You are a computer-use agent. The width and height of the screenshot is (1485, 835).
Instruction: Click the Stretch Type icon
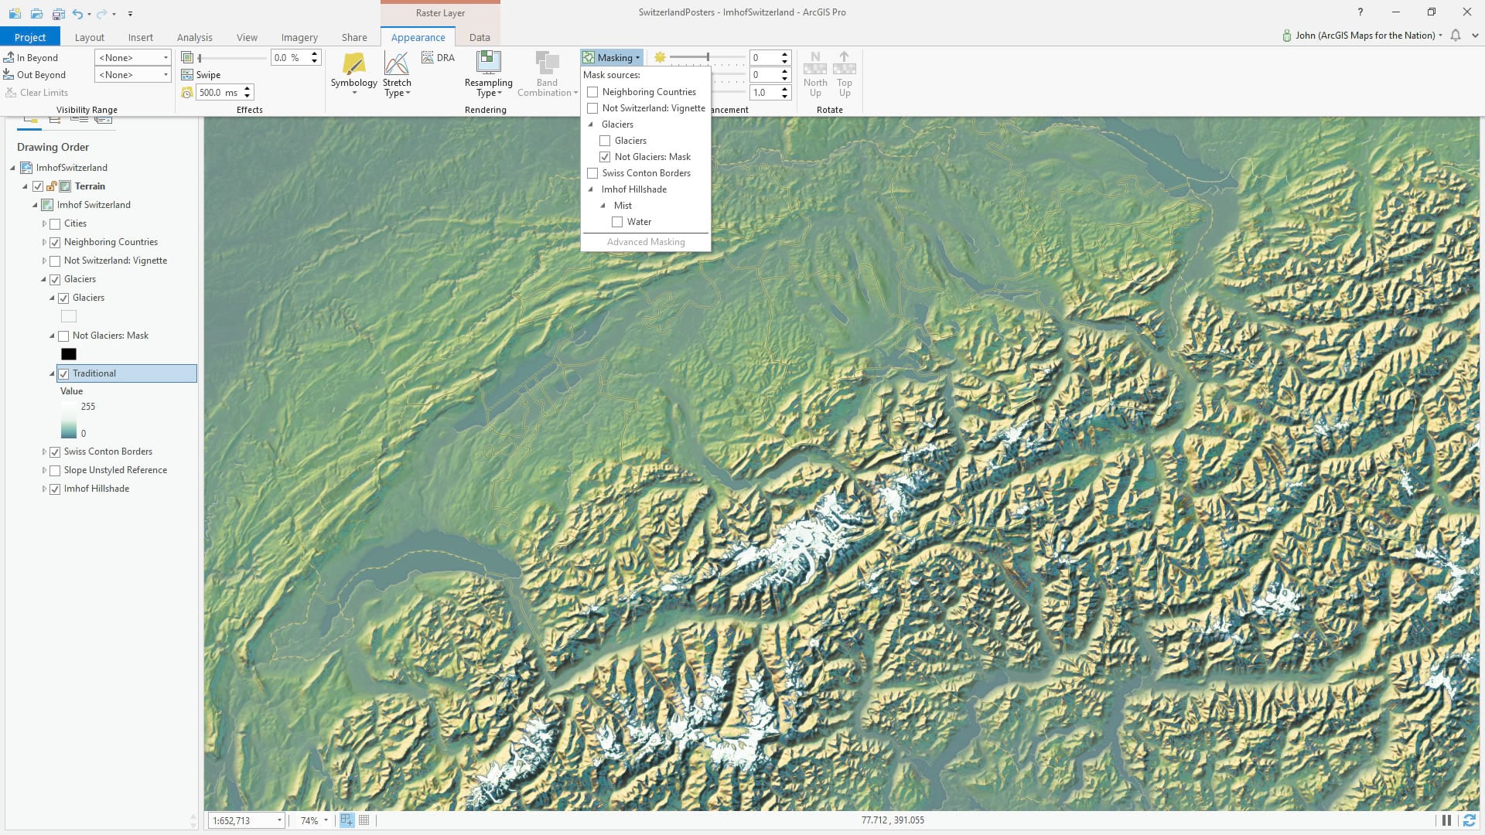(x=396, y=64)
